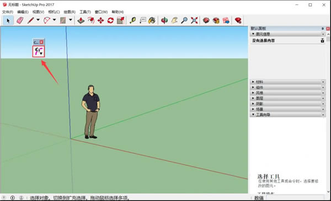This screenshot has height=201, width=331.
Task: Open the arc tool dropdown arrow
Action: point(54,20)
